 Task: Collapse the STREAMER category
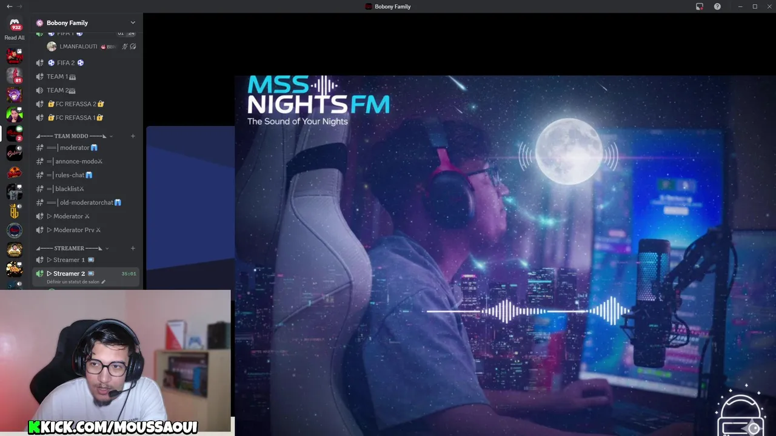point(72,248)
